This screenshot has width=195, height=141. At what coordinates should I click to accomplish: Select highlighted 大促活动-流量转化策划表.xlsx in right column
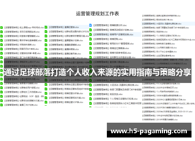click(x=168, y=24)
